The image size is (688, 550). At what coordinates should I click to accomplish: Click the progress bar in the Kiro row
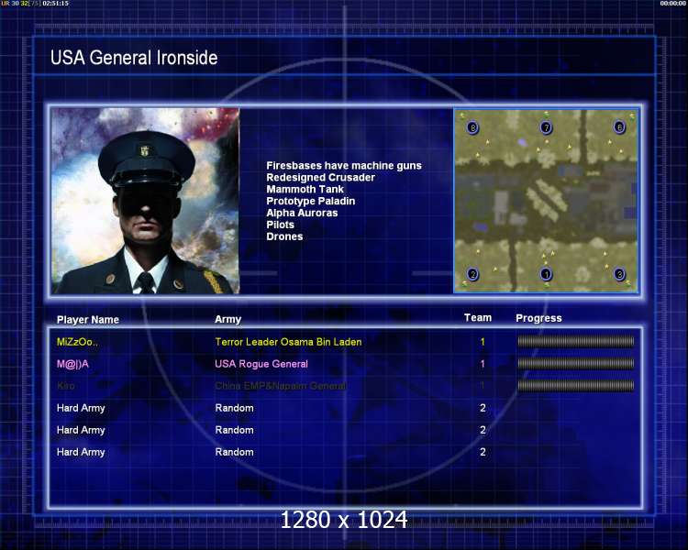click(x=576, y=386)
